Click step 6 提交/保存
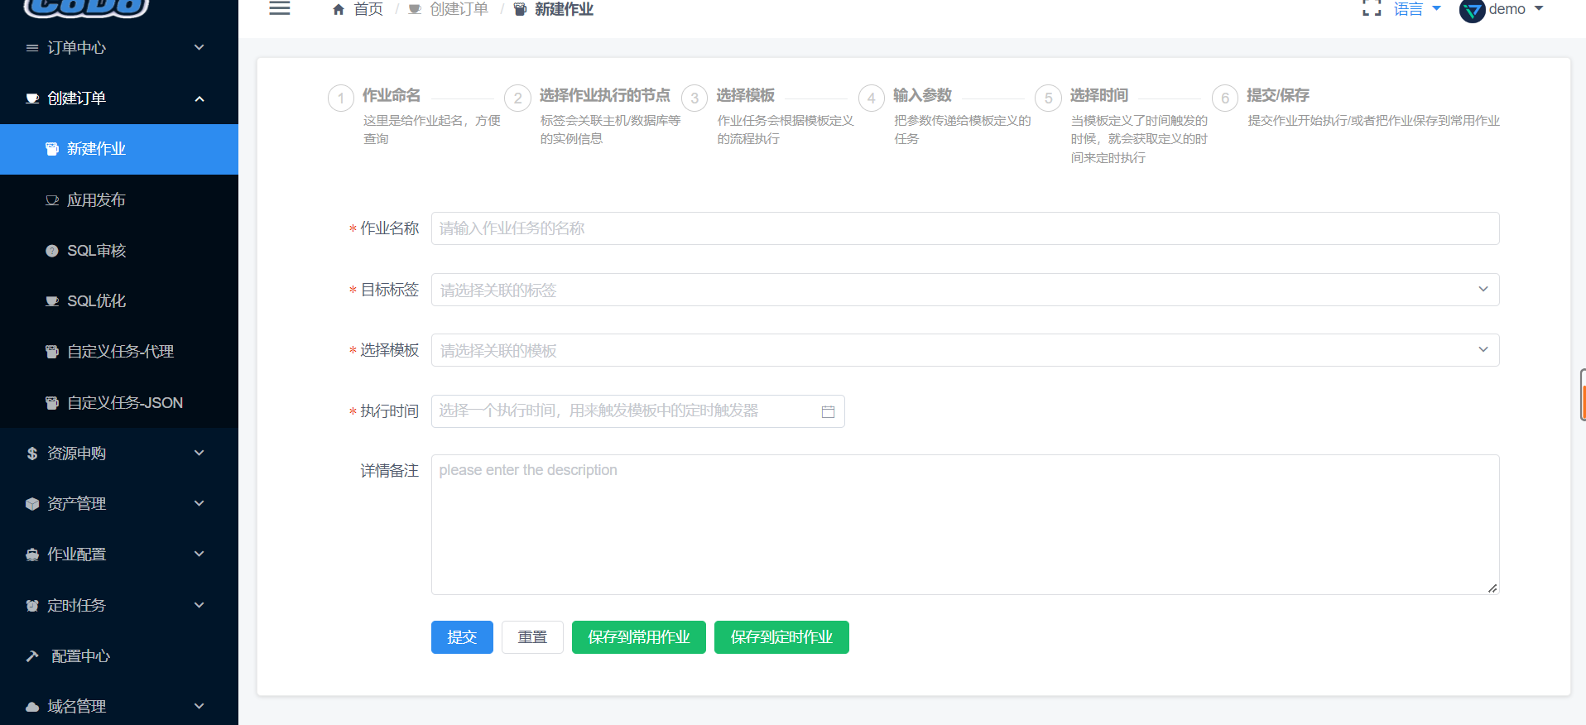This screenshot has height=725, width=1586. (1278, 96)
